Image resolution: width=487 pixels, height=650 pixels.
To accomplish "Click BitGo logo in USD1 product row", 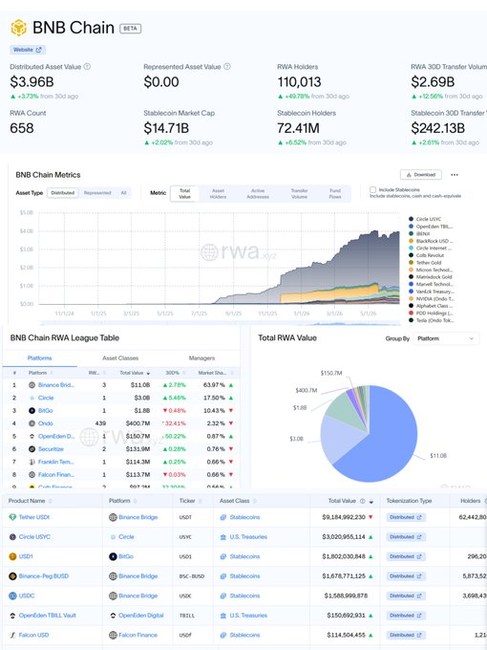I will (113, 556).
